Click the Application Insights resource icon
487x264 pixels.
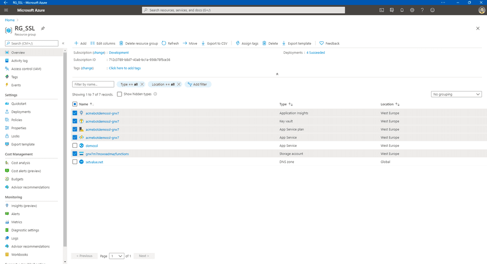[81, 113]
